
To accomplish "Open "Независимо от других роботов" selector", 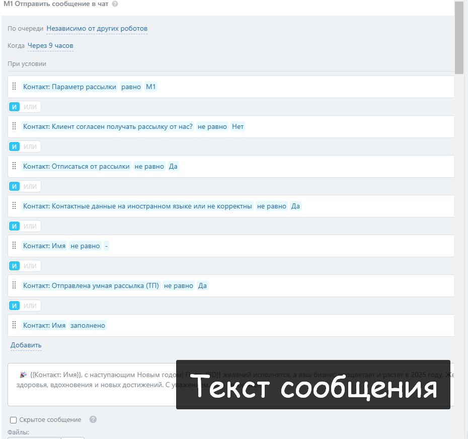I will pyautogui.click(x=97, y=28).
